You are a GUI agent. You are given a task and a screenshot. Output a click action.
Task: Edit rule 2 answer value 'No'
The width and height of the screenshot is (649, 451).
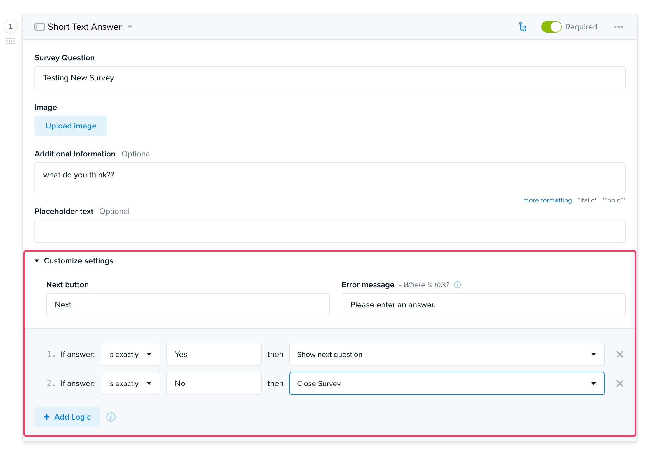(214, 383)
